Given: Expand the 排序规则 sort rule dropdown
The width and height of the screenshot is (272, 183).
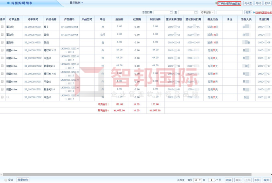Looking at the screenshot, I should [x=76, y=3].
